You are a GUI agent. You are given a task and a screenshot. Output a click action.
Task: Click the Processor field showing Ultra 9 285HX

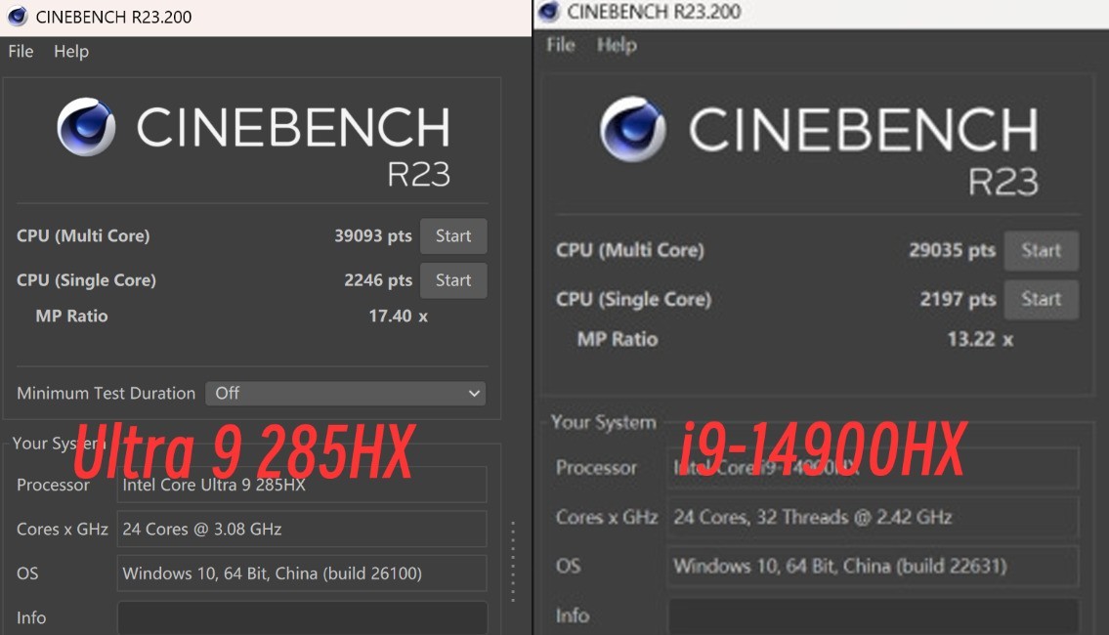pyautogui.click(x=301, y=485)
